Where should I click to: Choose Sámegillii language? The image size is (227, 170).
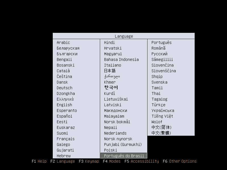click(x=162, y=59)
